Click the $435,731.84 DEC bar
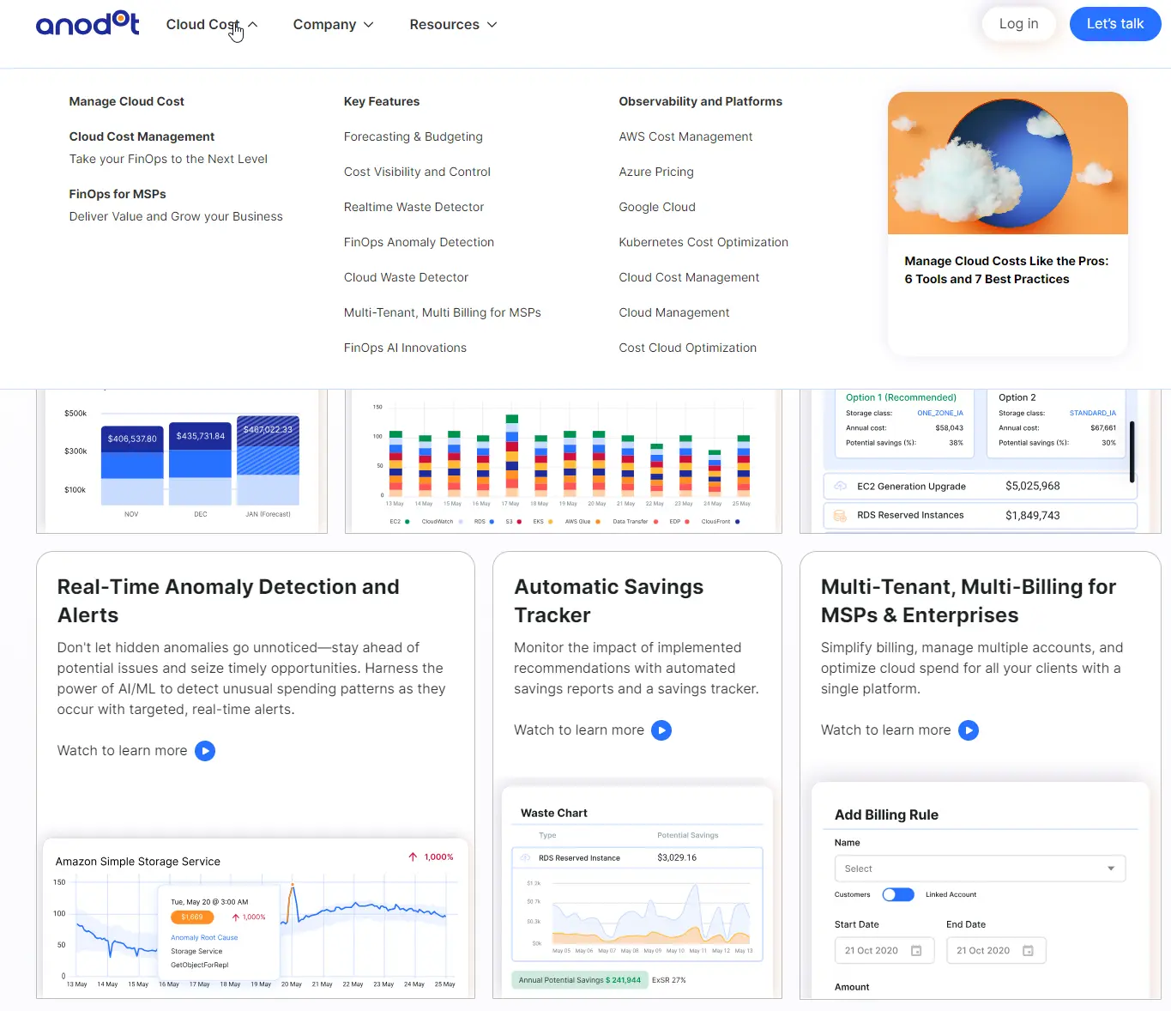 pyautogui.click(x=200, y=463)
